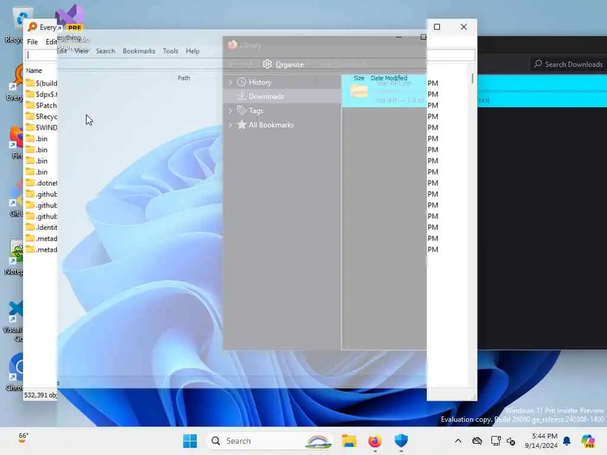The height and width of the screenshot is (455, 607).
Task: Open the Help menu
Action: point(193,51)
